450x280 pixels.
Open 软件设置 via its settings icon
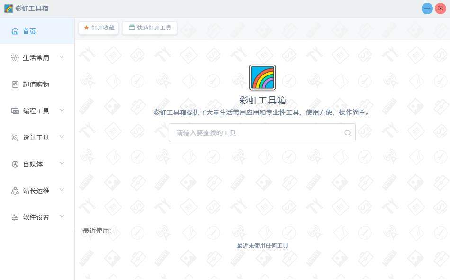point(15,217)
